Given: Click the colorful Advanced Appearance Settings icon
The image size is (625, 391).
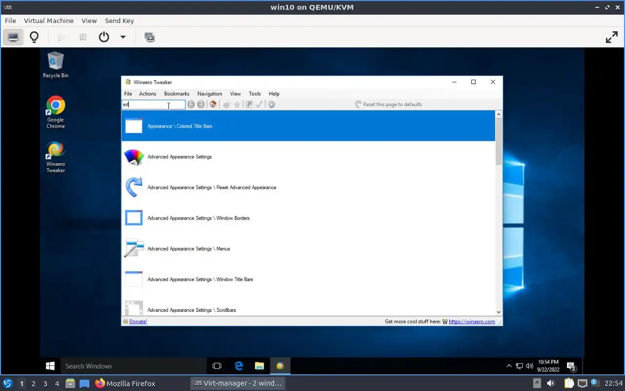Looking at the screenshot, I should [x=134, y=157].
